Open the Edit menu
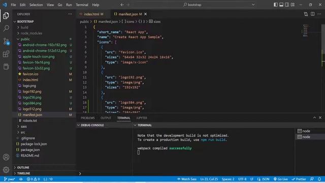Image resolution: width=325 pixels, height=183 pixels. coord(22,5)
